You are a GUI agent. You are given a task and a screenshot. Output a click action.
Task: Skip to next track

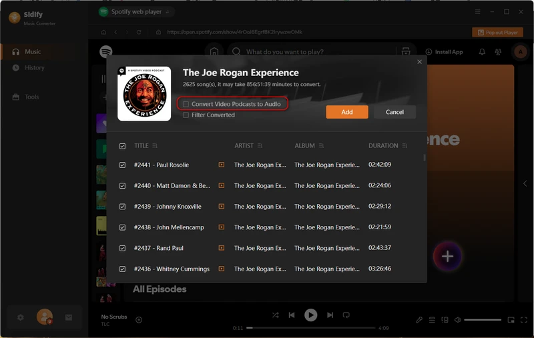coord(330,315)
